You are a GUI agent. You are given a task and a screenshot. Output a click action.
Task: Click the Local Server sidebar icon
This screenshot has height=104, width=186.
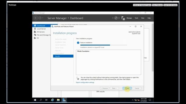coord(35,29)
